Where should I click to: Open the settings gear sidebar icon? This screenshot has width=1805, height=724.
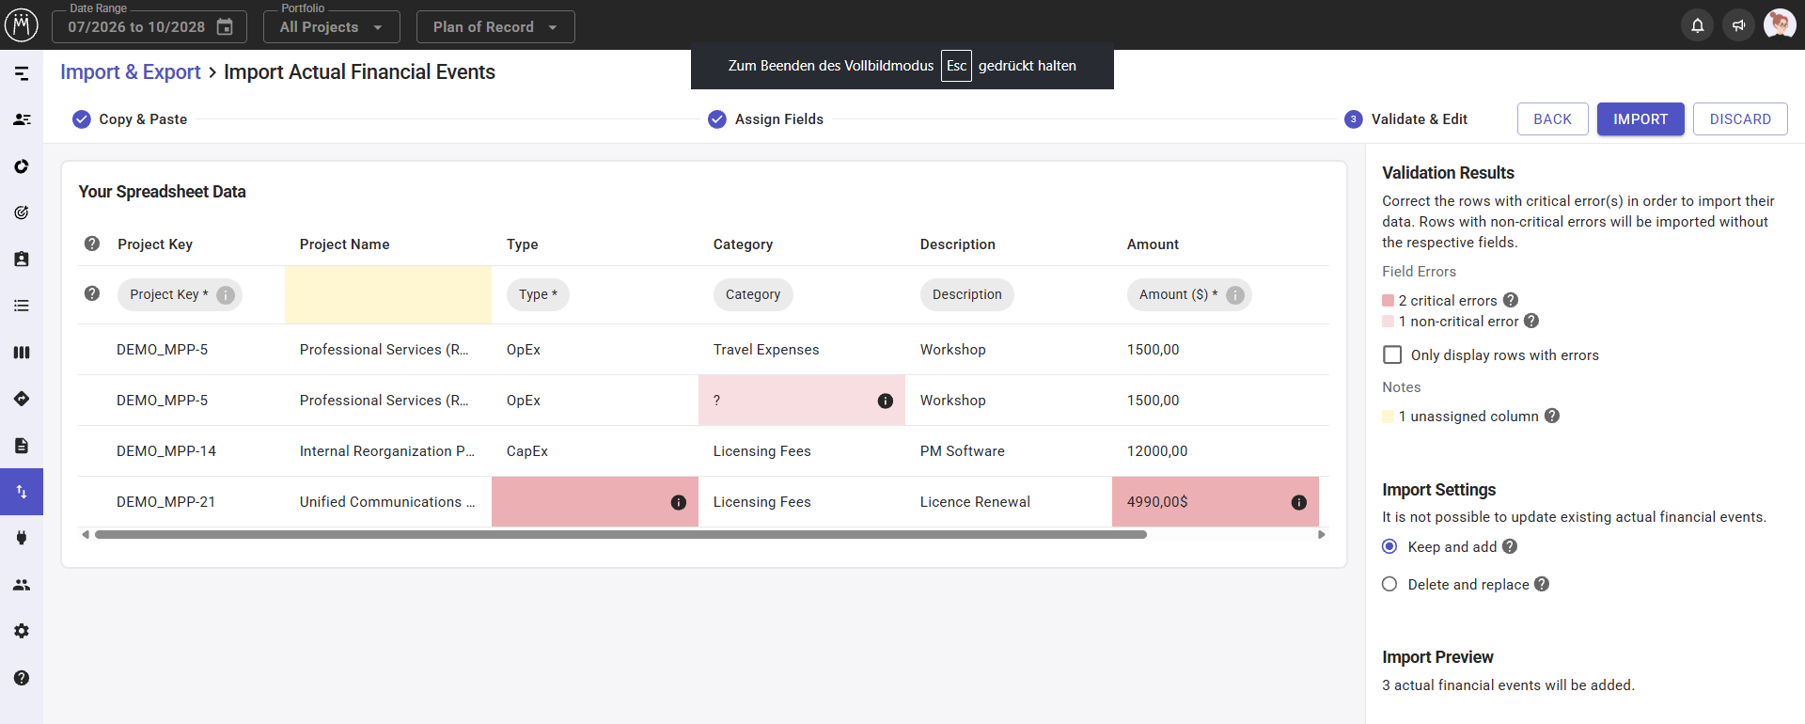pos(22,631)
